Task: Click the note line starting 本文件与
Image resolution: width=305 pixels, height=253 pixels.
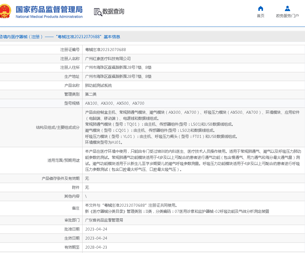Action: pyautogui.click(x=131, y=205)
